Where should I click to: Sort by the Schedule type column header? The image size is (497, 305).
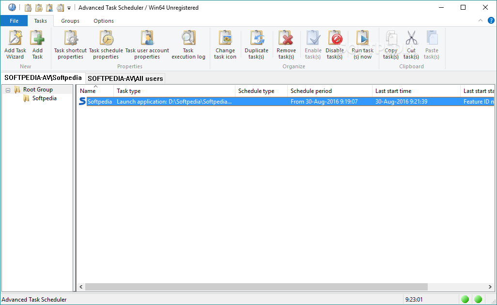point(261,91)
